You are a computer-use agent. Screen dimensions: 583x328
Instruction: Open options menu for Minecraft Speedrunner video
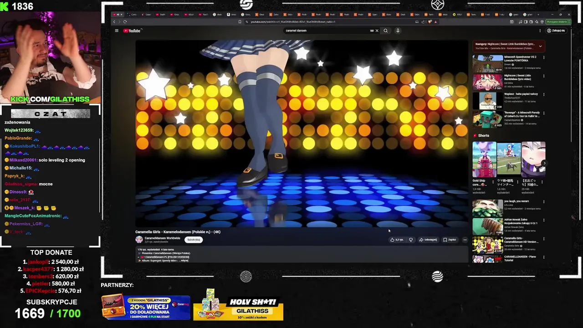point(543,57)
